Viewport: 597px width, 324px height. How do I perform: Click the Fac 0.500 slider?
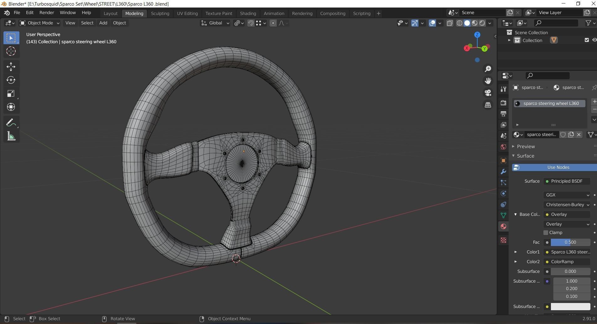pos(570,242)
